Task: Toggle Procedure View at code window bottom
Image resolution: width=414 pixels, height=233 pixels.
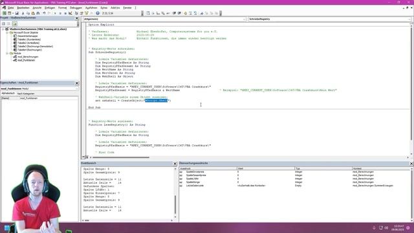Action: coord(83,157)
